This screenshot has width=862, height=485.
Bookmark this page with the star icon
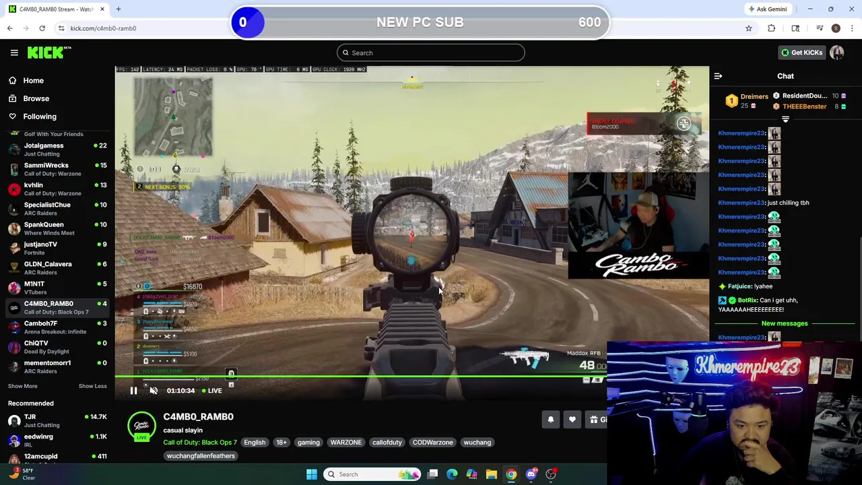click(748, 28)
